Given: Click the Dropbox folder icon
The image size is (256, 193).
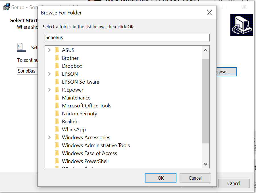Looking at the screenshot, I should tap(57, 66).
